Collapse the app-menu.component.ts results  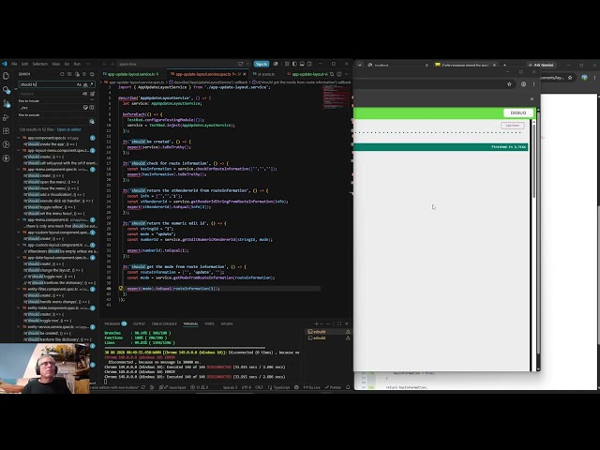[x=18, y=219]
